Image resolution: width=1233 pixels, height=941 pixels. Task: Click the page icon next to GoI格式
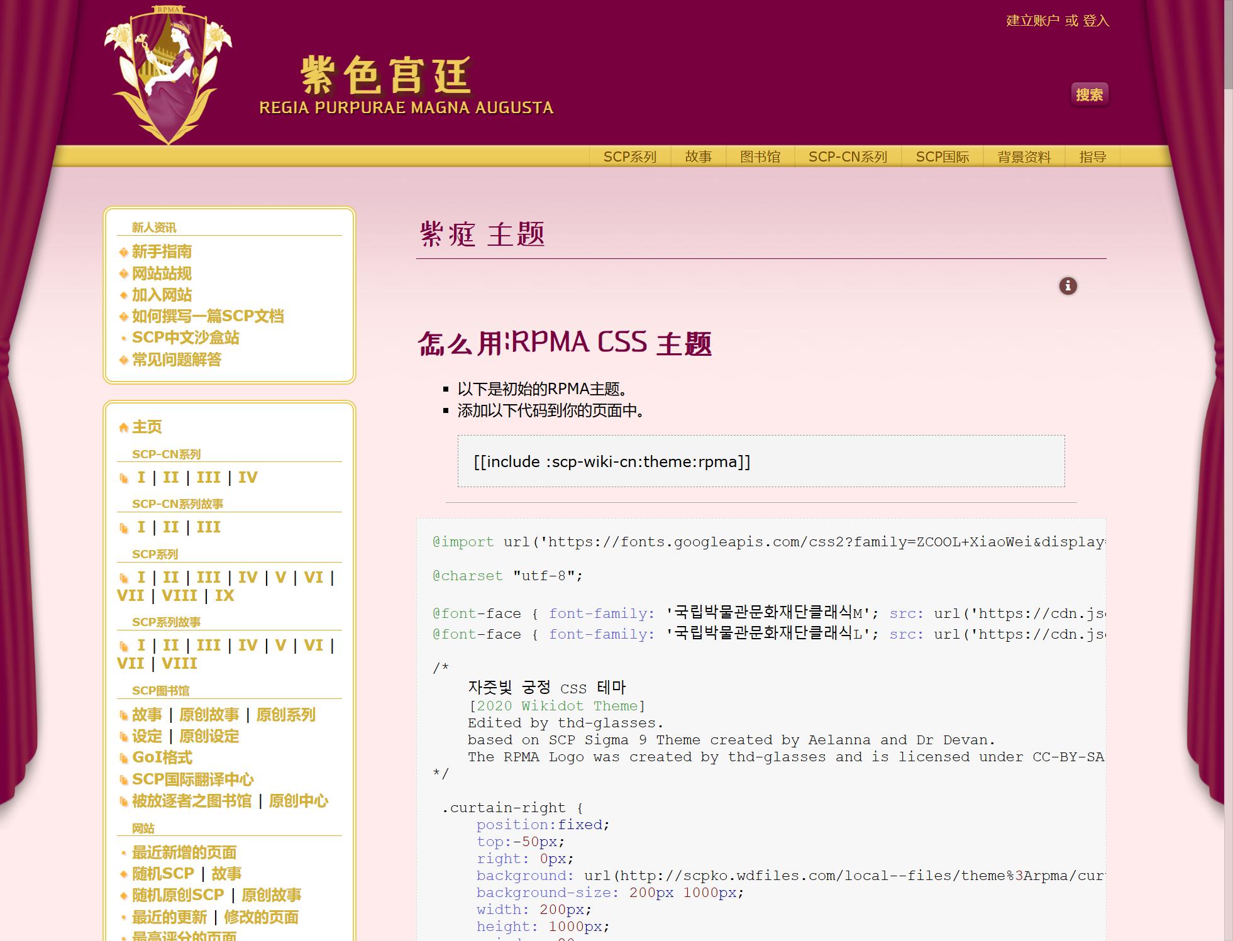click(x=124, y=759)
